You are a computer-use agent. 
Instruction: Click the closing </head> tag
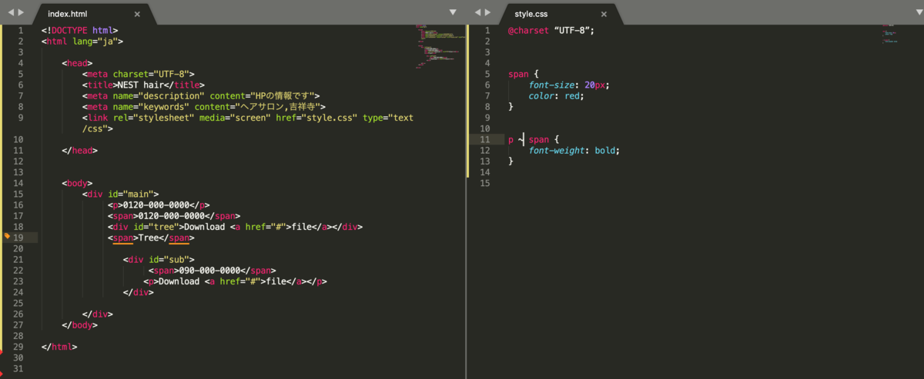[x=80, y=150]
